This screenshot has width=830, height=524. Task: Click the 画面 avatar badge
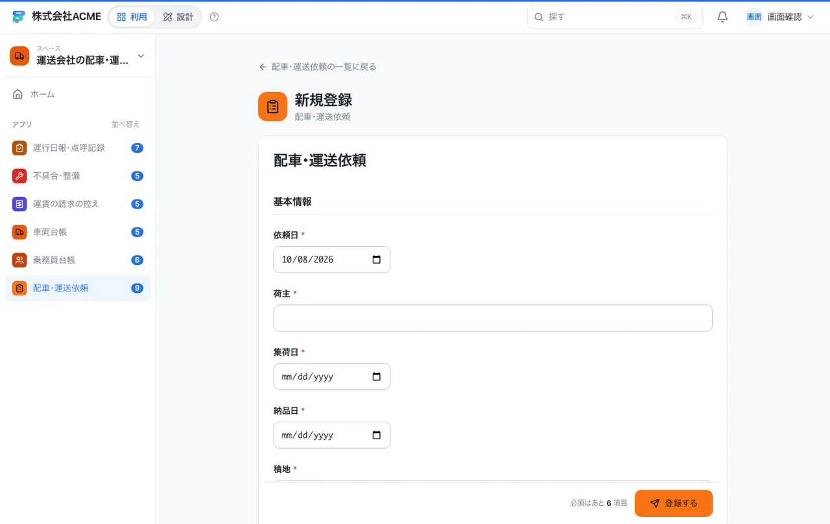point(754,17)
